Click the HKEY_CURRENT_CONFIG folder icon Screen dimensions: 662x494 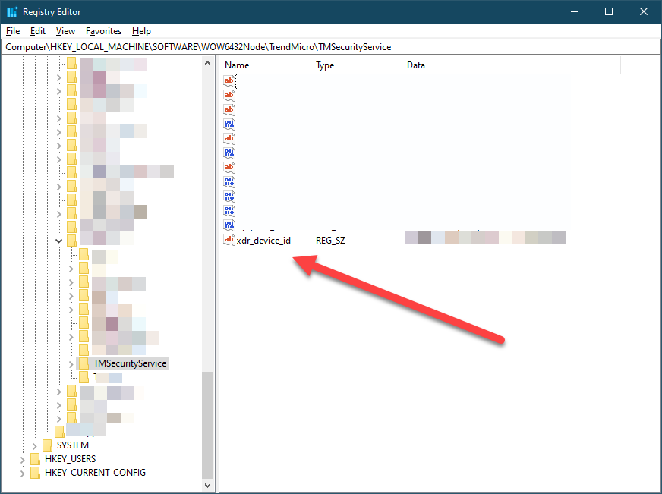pos(35,473)
